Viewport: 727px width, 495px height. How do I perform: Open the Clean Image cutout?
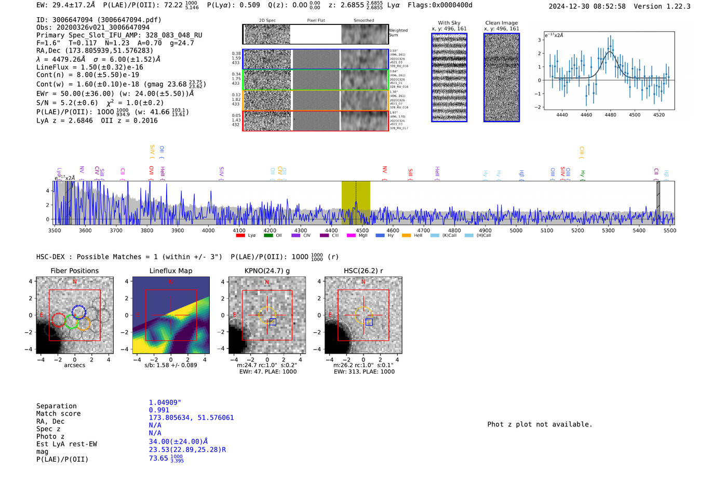(502, 77)
